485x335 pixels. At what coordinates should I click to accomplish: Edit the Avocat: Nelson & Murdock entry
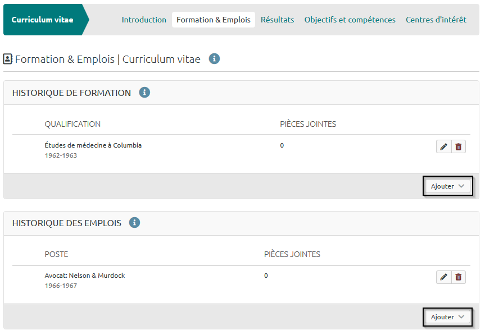tap(444, 277)
